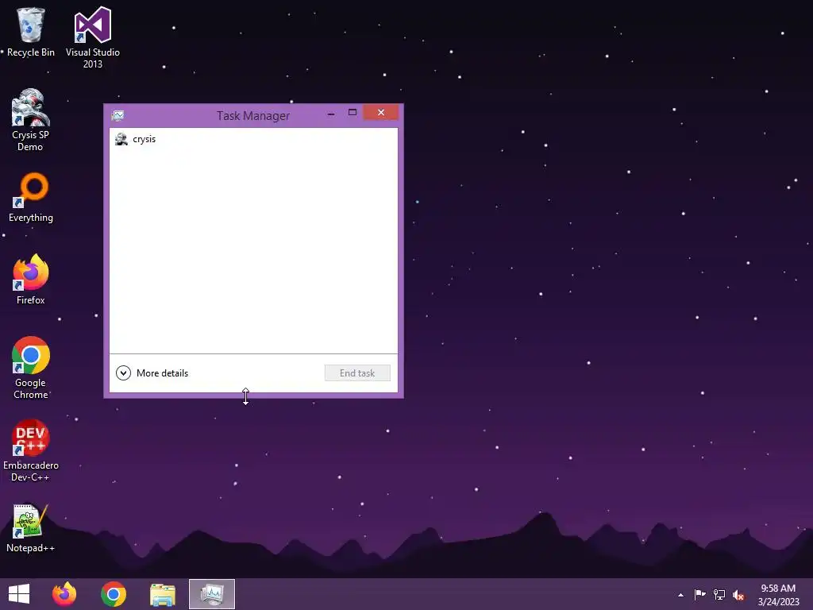Select the Embarcadero Dev-C++ shortcut
This screenshot has width=813, height=610.
coord(31,451)
